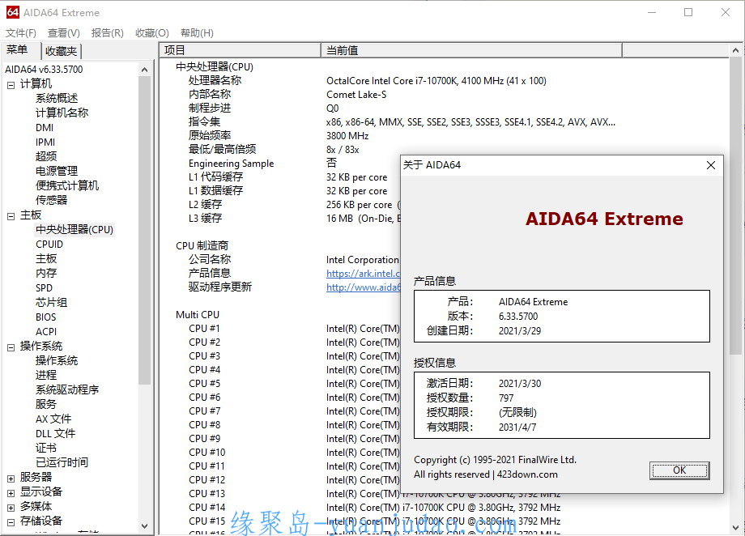
Task: Open DMI tree item
Action: [45, 128]
